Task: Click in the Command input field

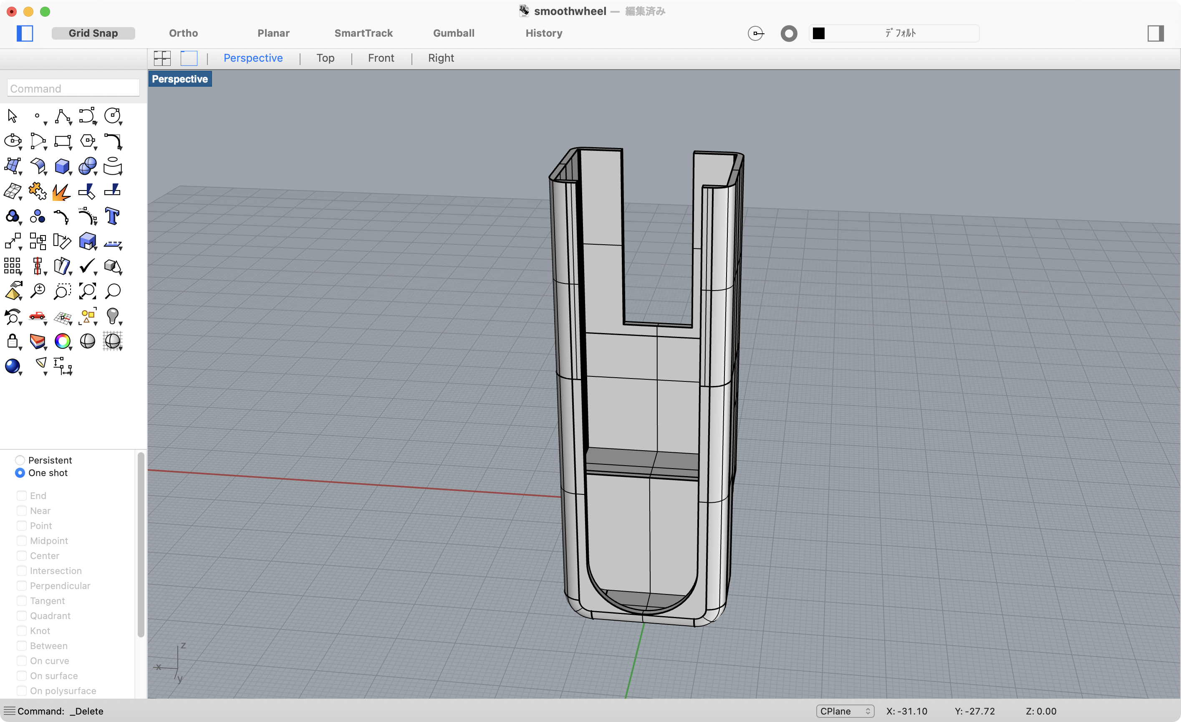Action: [73, 88]
